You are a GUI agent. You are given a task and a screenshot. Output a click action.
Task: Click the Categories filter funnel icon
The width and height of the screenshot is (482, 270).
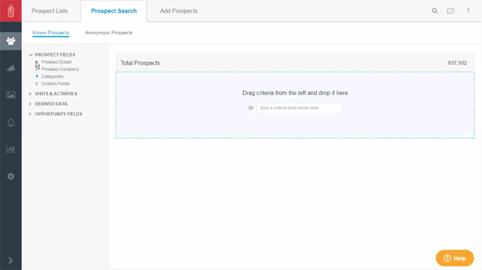(x=37, y=76)
